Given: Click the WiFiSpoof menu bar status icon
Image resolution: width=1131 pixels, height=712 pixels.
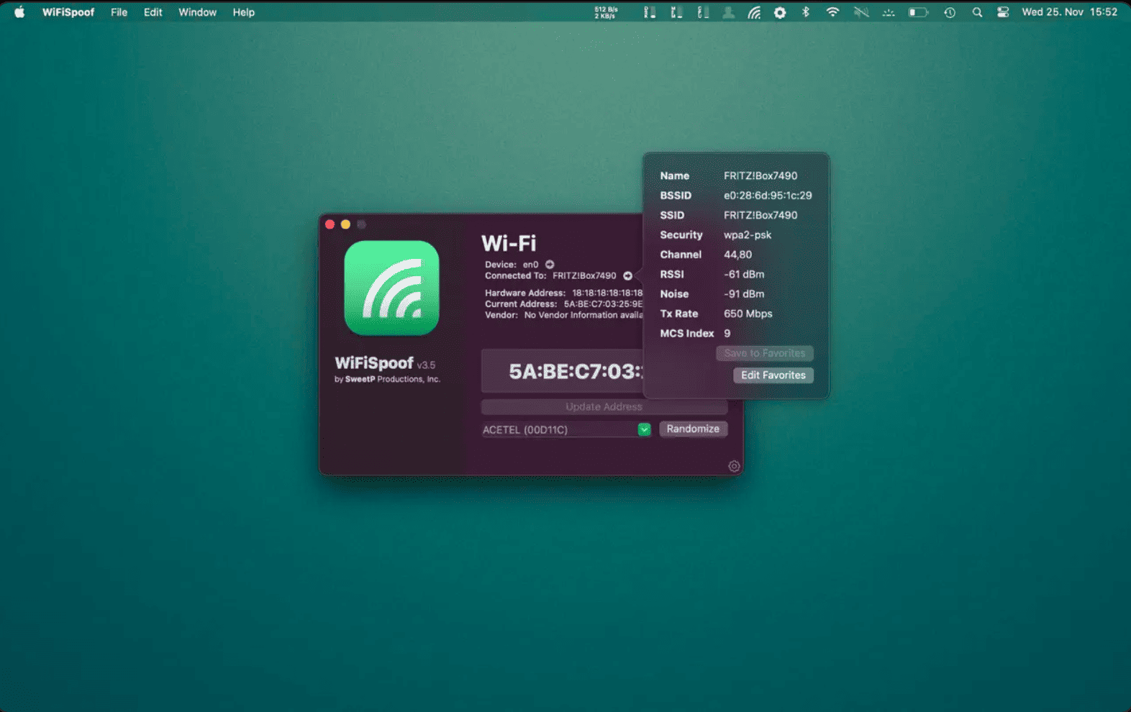Looking at the screenshot, I should (754, 12).
